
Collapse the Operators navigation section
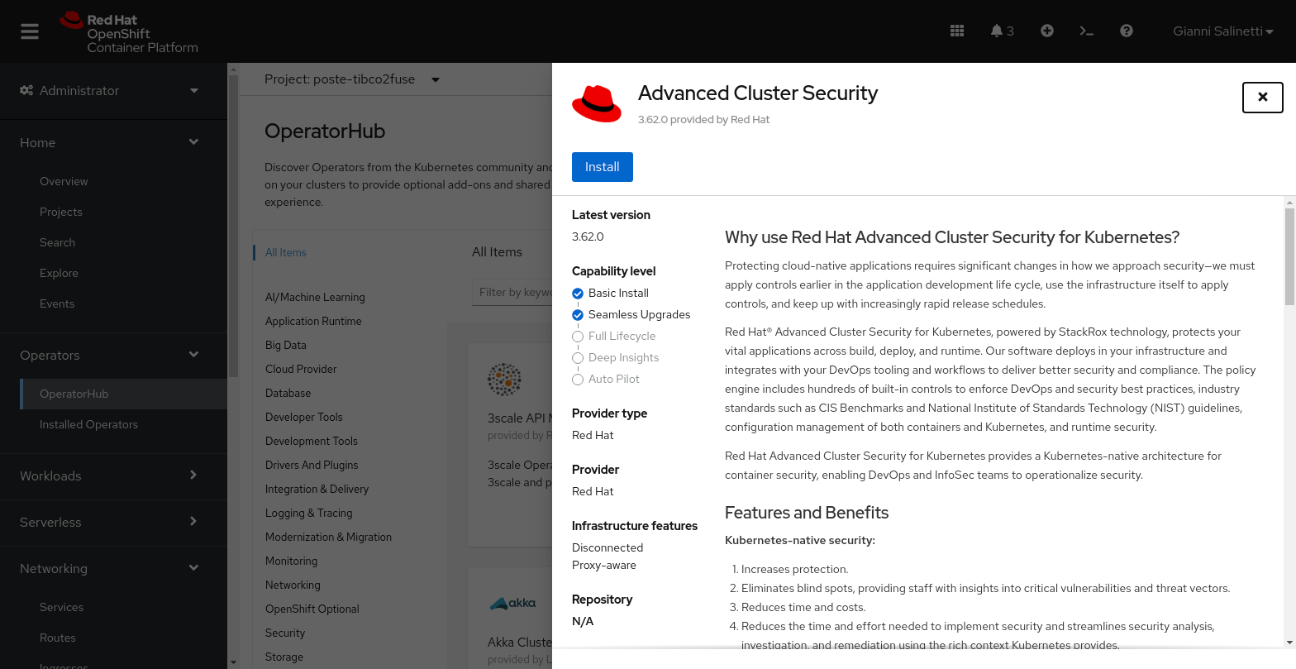(113, 355)
